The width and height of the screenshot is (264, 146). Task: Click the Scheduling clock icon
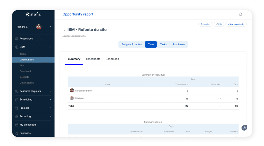point(17,99)
